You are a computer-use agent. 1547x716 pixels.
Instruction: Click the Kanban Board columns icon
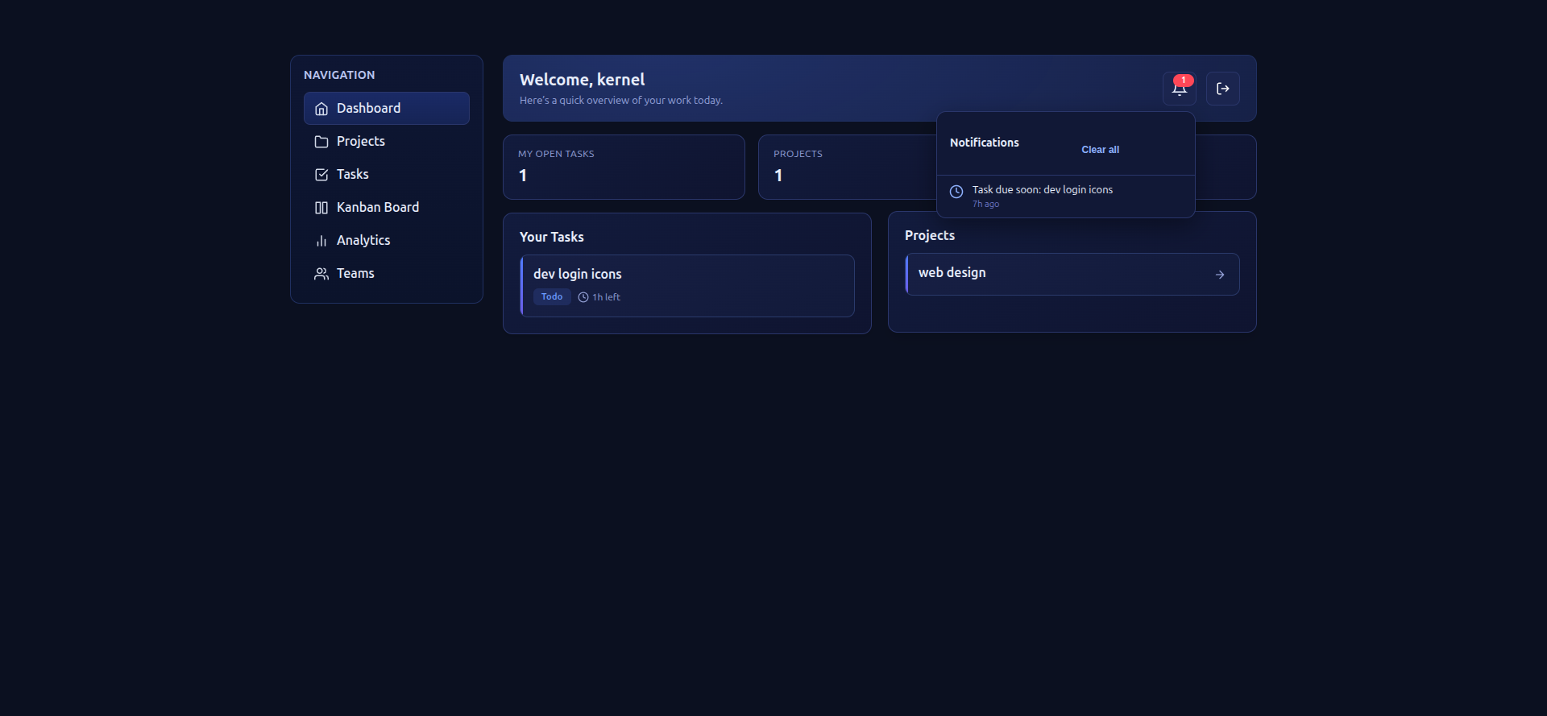(321, 208)
